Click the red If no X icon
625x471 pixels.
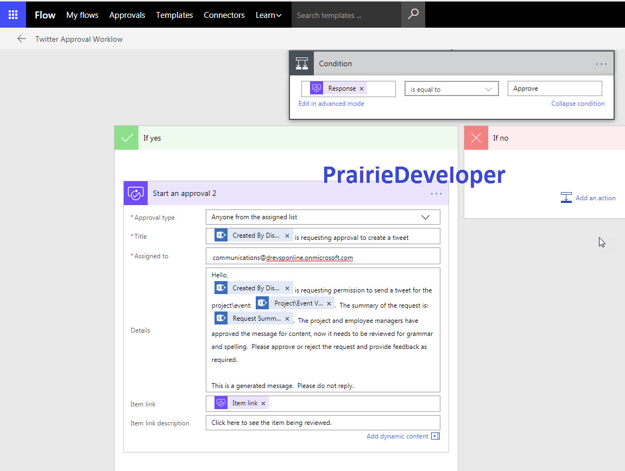(476, 138)
